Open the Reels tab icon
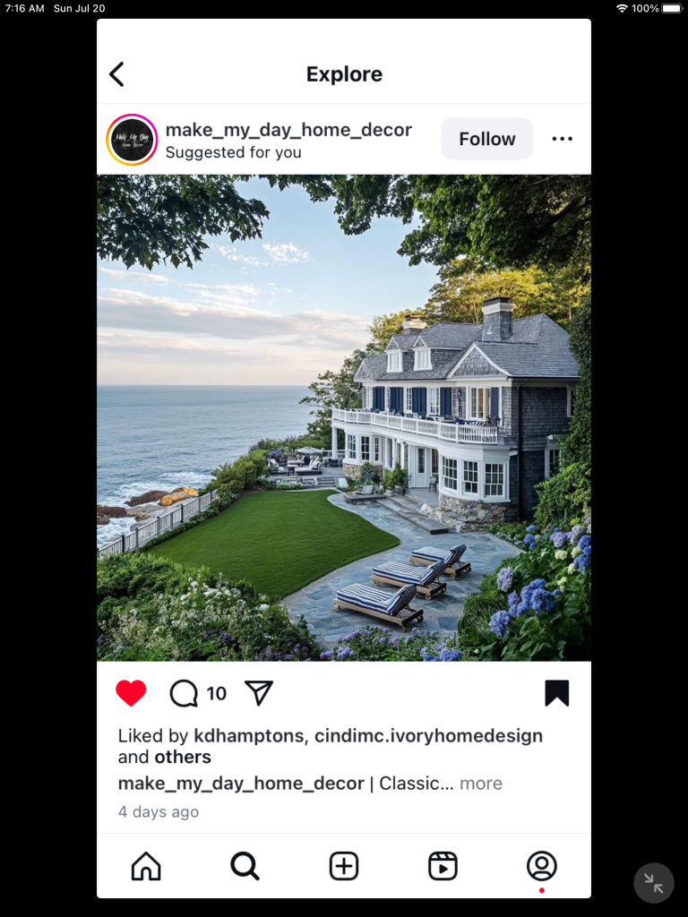 pos(443,866)
